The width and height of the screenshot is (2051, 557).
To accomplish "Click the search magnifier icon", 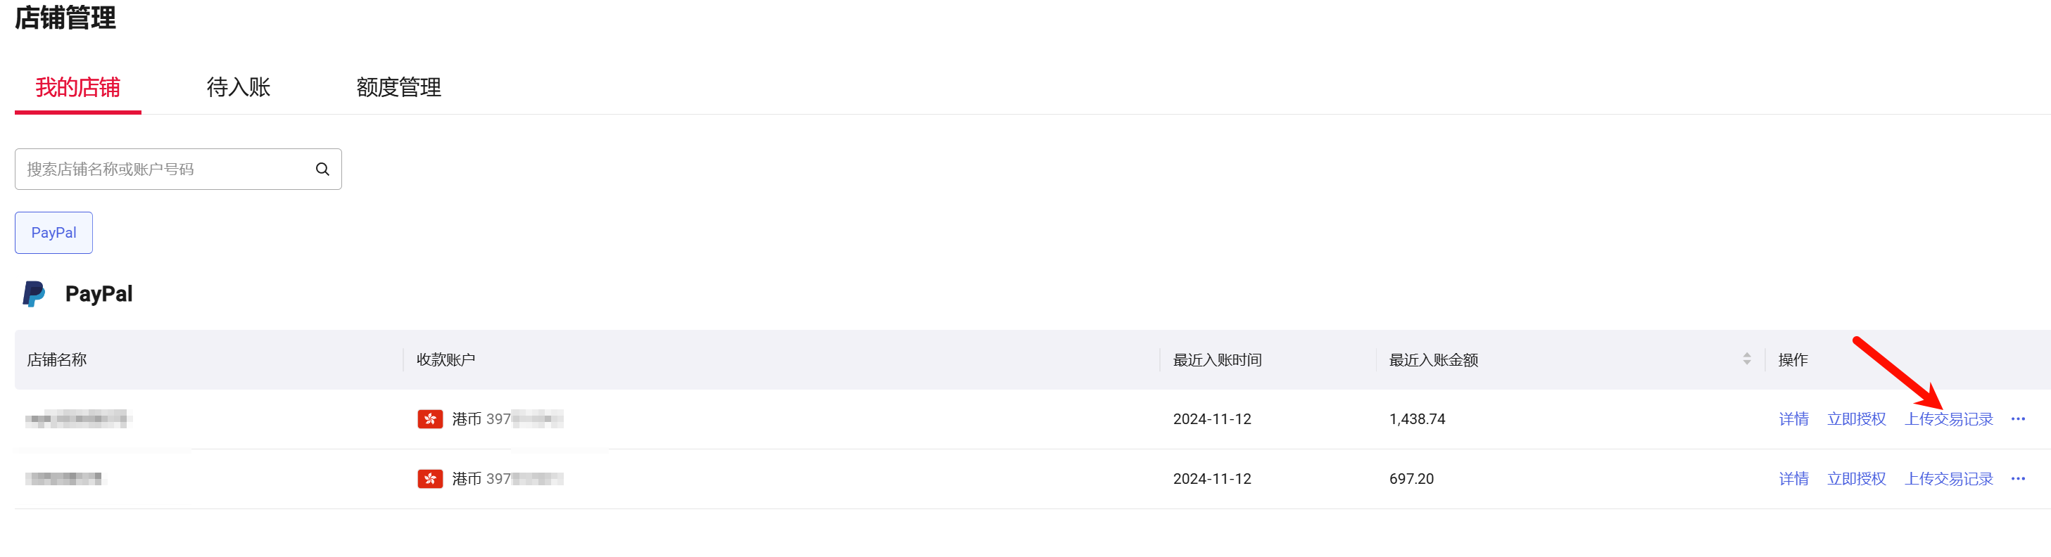I will (322, 169).
